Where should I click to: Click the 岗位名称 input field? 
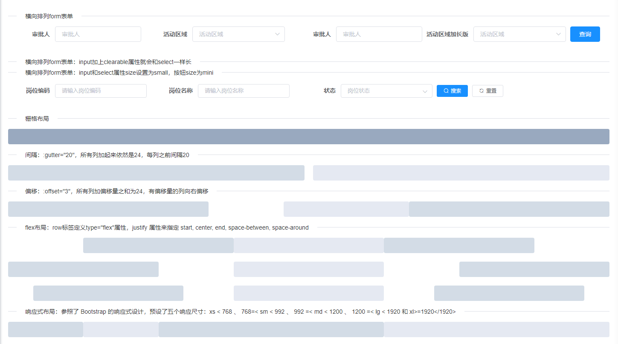click(244, 91)
